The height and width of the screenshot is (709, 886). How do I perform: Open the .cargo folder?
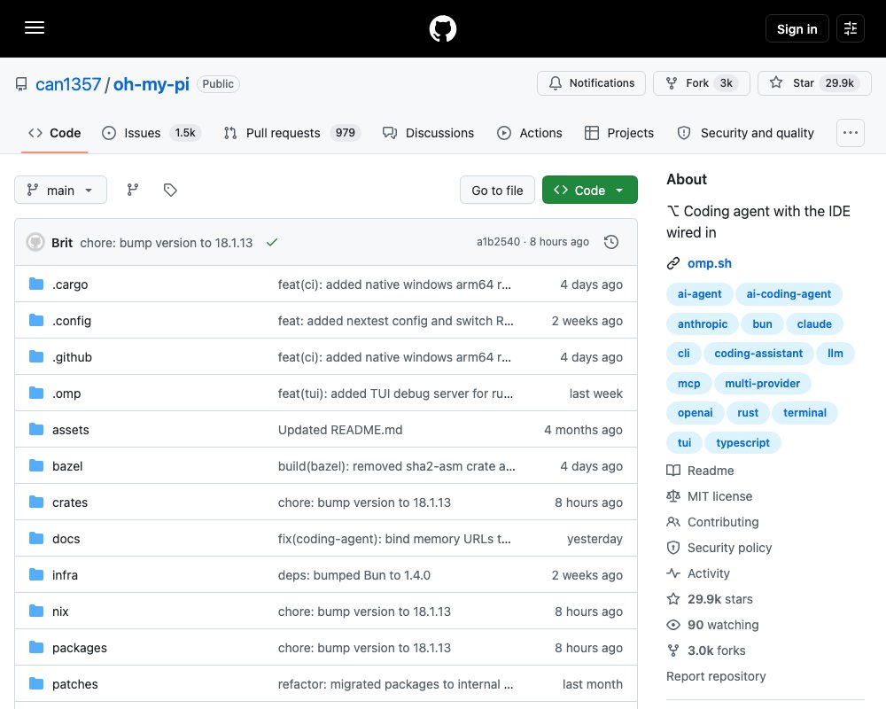point(70,284)
